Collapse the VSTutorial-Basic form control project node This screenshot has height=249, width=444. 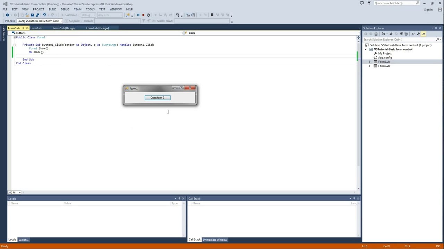point(366,49)
